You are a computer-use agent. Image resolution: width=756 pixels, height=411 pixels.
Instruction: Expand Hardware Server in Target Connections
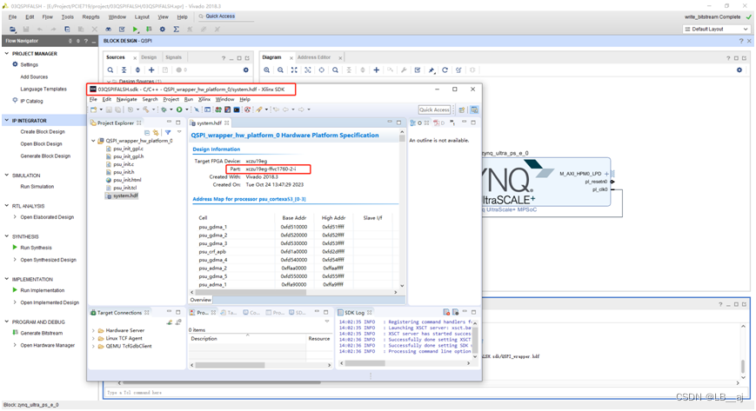pos(93,330)
